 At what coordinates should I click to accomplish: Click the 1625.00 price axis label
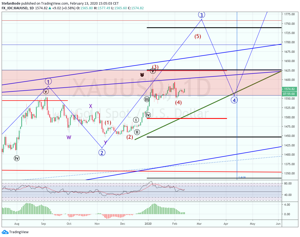[289, 70]
